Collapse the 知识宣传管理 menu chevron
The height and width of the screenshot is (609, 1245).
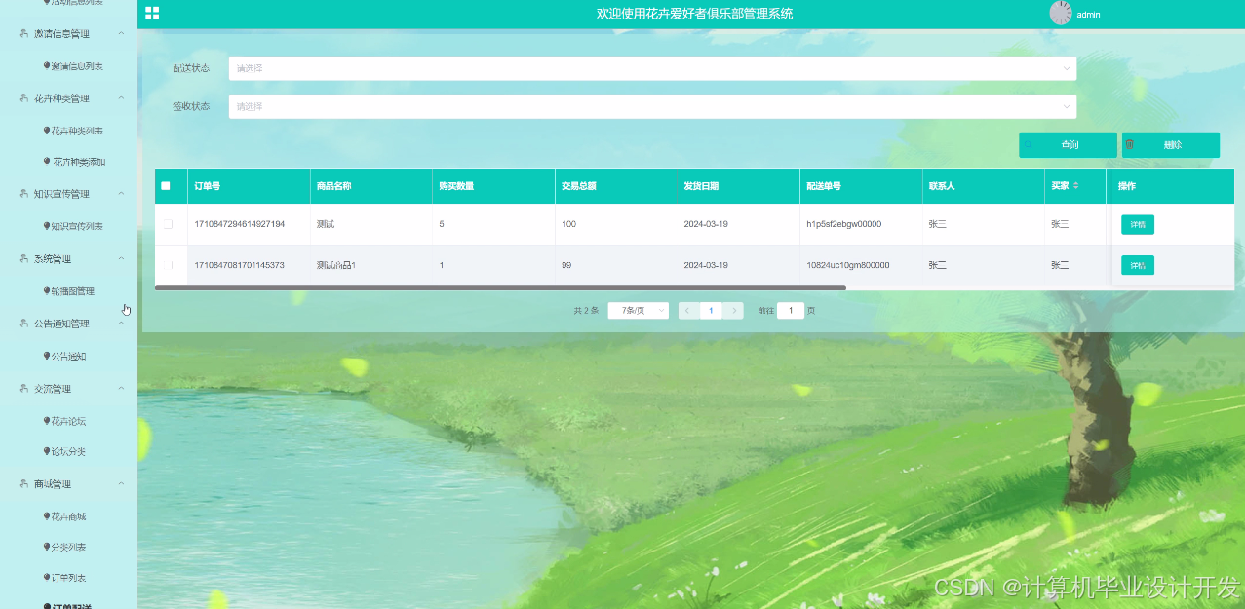pos(121,194)
